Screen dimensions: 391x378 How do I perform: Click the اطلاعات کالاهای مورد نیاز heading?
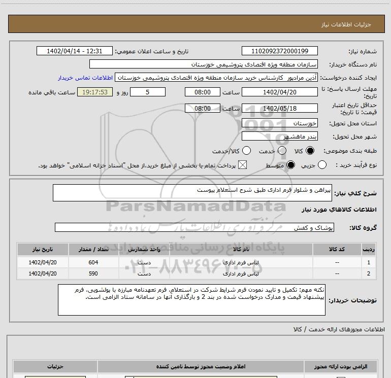339,210
